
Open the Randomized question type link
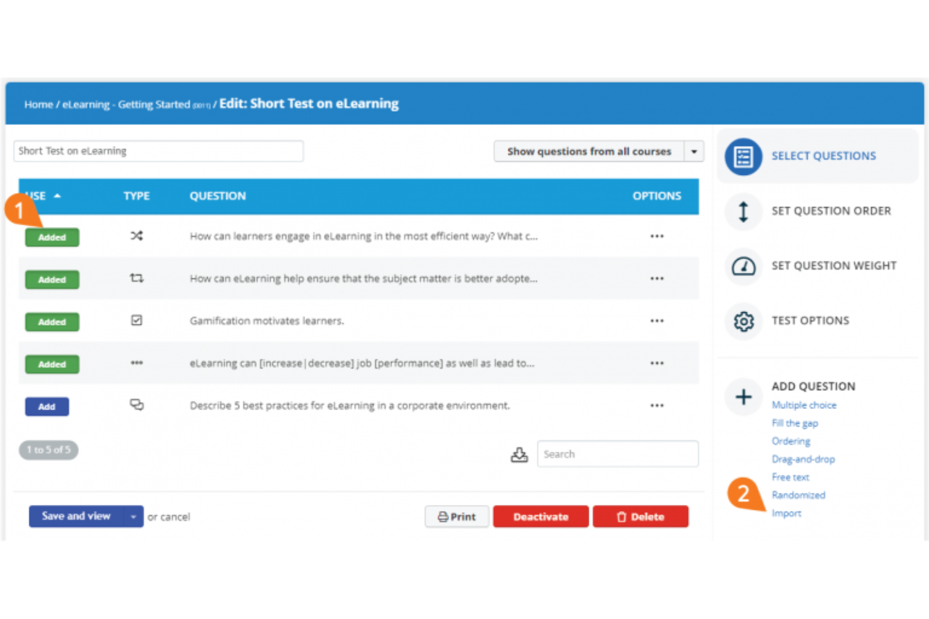798,495
